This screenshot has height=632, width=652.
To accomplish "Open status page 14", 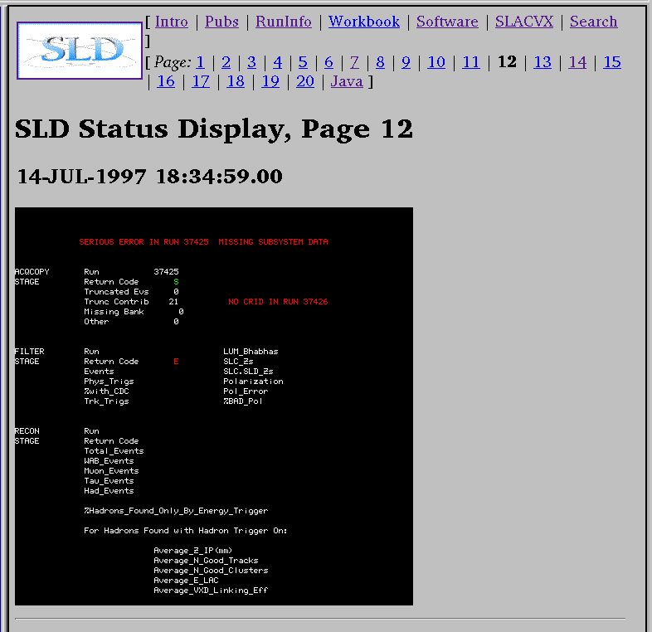I will click(x=577, y=62).
